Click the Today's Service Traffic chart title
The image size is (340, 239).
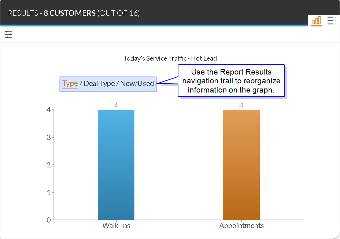pyautogui.click(x=170, y=58)
